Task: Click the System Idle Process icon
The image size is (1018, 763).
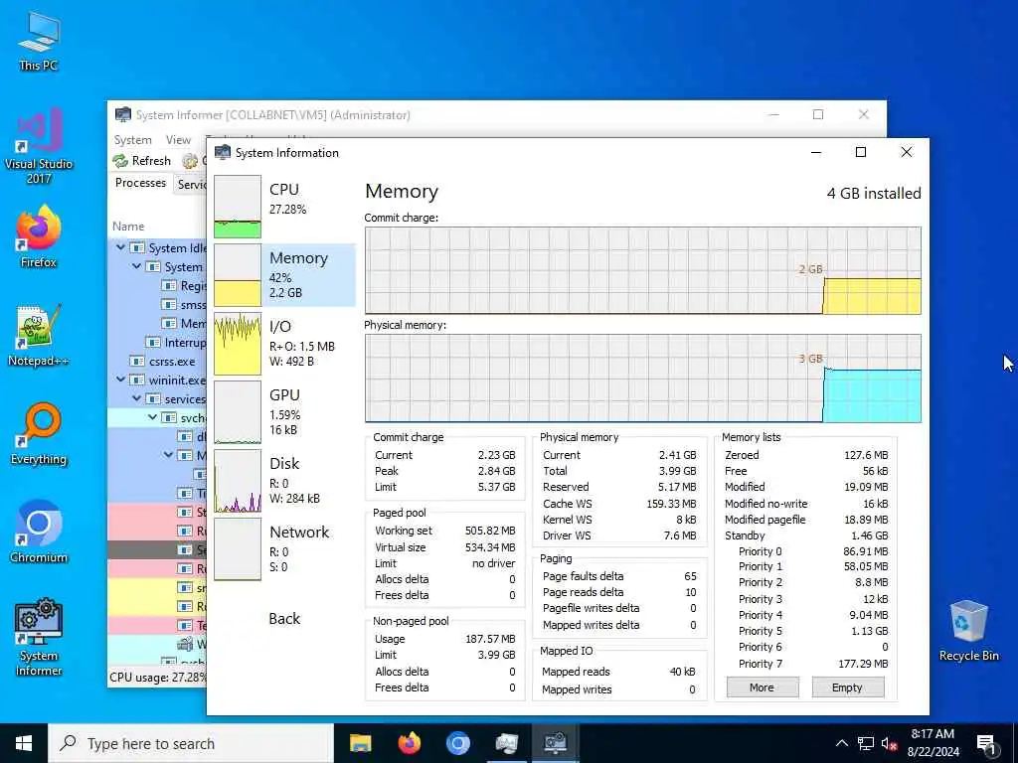Action: coord(137,247)
